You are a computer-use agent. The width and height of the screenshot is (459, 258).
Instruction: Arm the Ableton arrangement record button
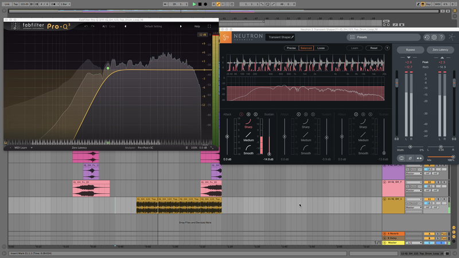pos(205,4)
